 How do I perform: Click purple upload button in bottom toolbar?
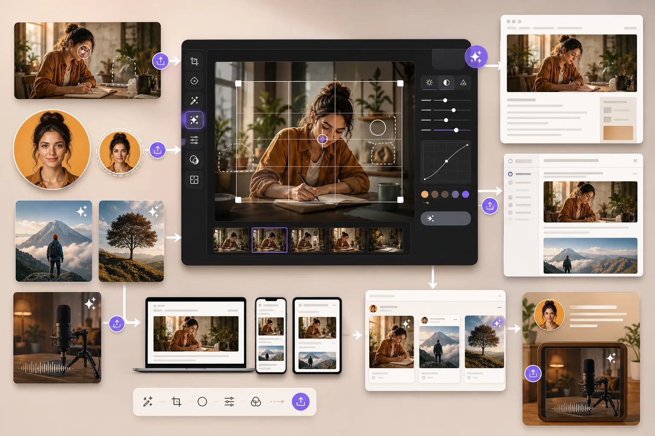(301, 402)
